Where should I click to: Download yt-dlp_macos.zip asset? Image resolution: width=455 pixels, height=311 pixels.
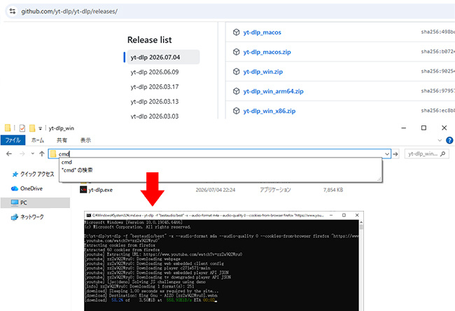[x=267, y=52]
